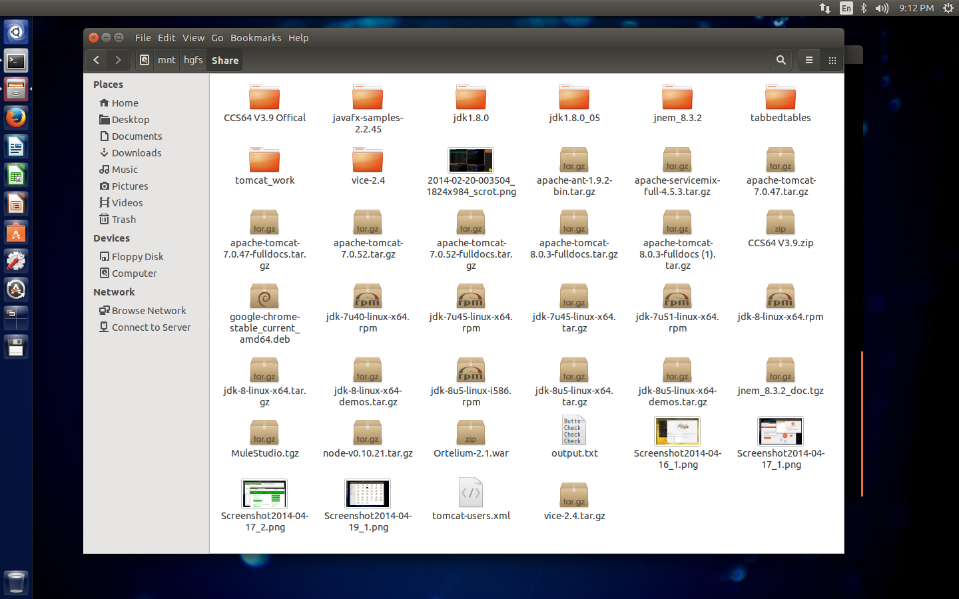Viewport: 959px width, 599px height.
Task: Open the Help menu
Action: pos(298,38)
